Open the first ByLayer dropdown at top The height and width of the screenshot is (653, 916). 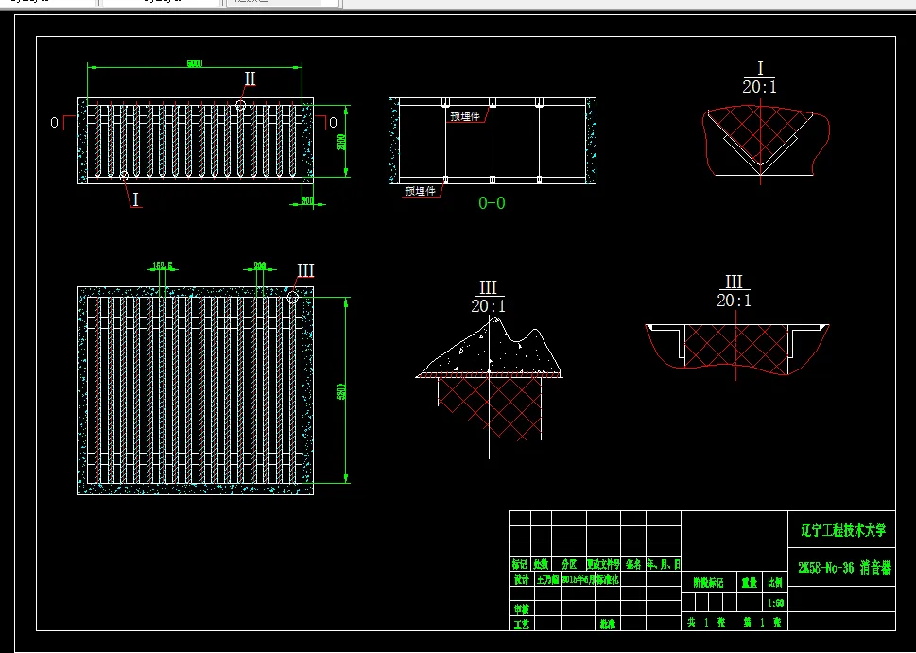click(x=48, y=3)
